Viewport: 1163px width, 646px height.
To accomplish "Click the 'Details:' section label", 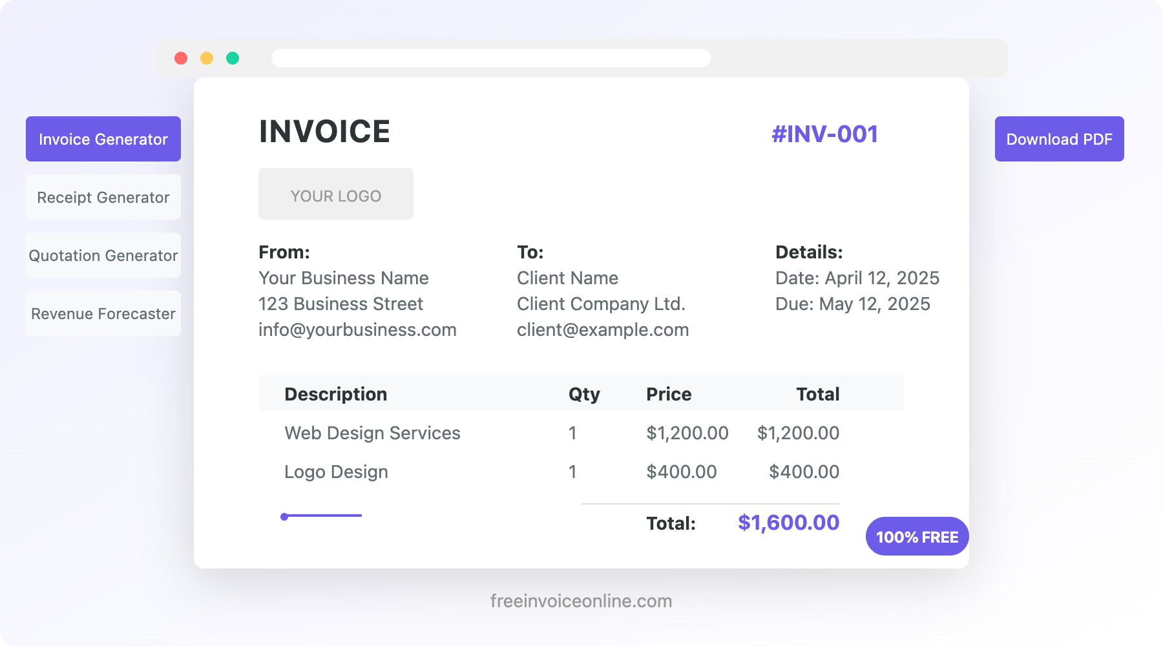I will [x=809, y=252].
